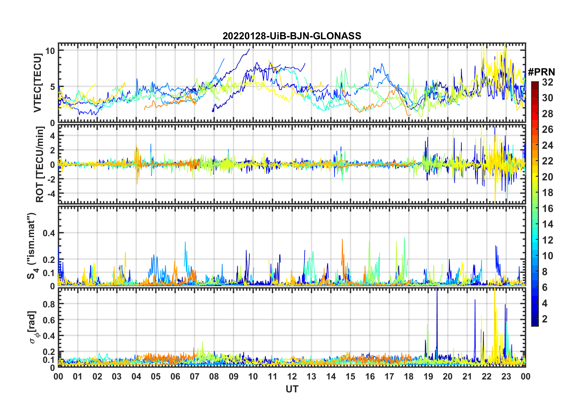Image resolution: width=584 pixels, height=408 pixels.
Task: Click the S4 axis label
Action: tap(31, 246)
